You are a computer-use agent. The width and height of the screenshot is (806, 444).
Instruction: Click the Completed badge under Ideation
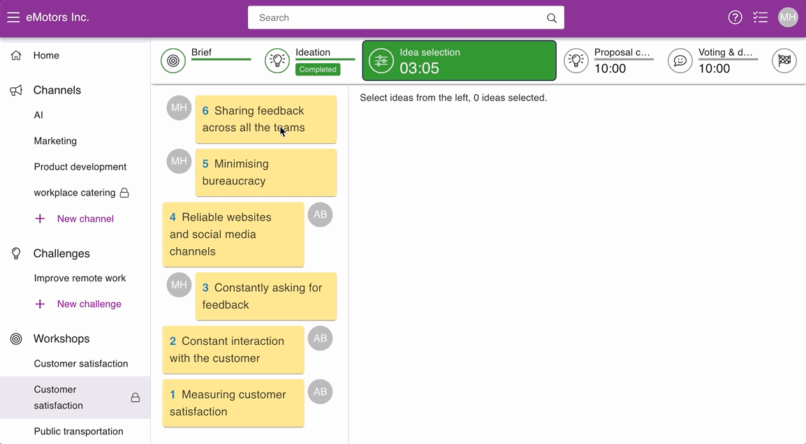[318, 69]
